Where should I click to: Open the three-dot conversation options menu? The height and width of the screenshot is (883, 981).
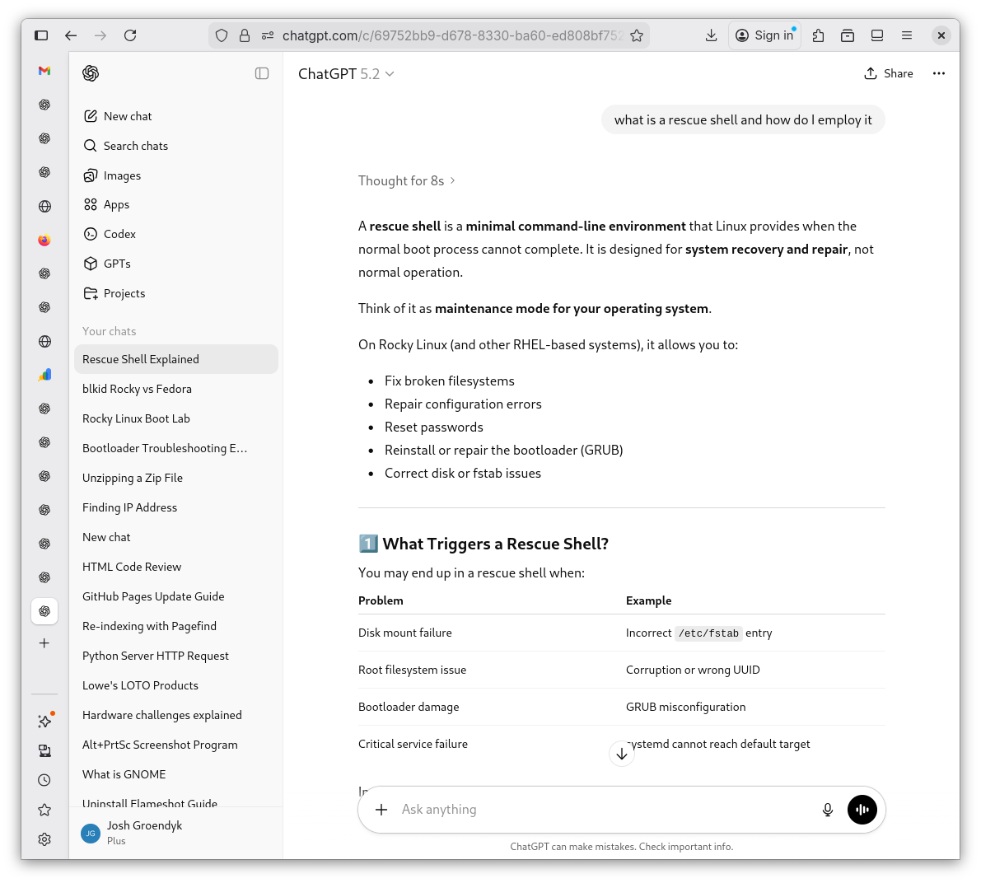click(x=938, y=73)
